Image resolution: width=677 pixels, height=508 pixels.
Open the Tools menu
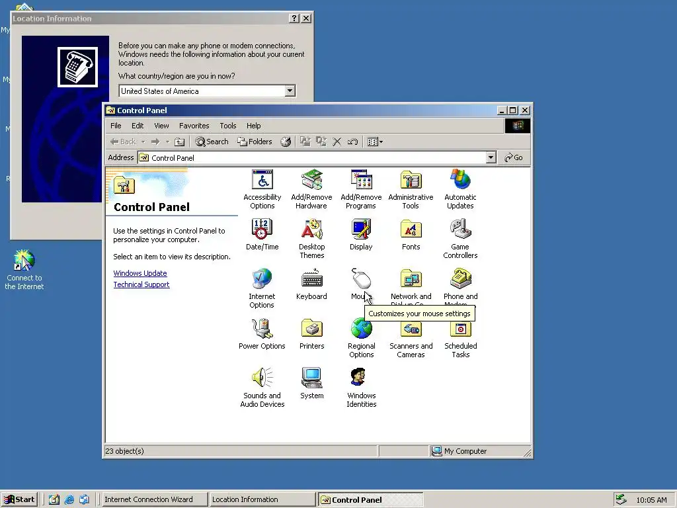click(227, 126)
